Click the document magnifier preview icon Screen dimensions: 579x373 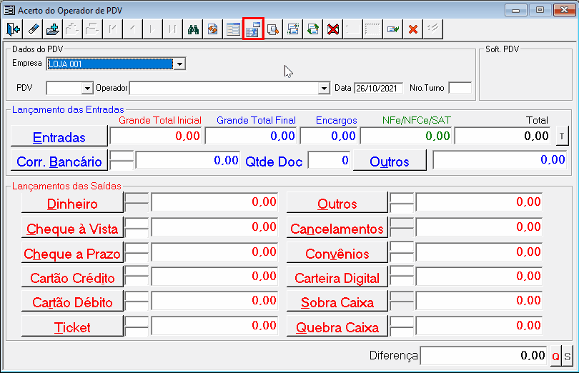(x=273, y=29)
